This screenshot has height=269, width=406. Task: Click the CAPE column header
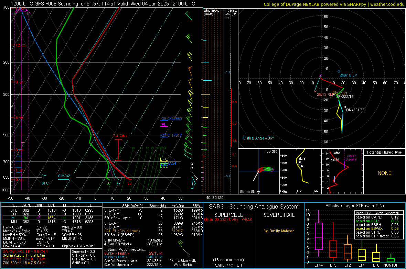(x=26, y=205)
